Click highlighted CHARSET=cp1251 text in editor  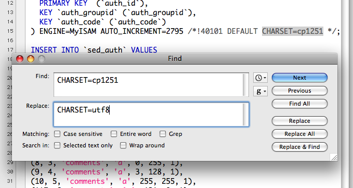click(293, 31)
